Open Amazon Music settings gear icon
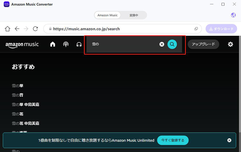 point(231,44)
